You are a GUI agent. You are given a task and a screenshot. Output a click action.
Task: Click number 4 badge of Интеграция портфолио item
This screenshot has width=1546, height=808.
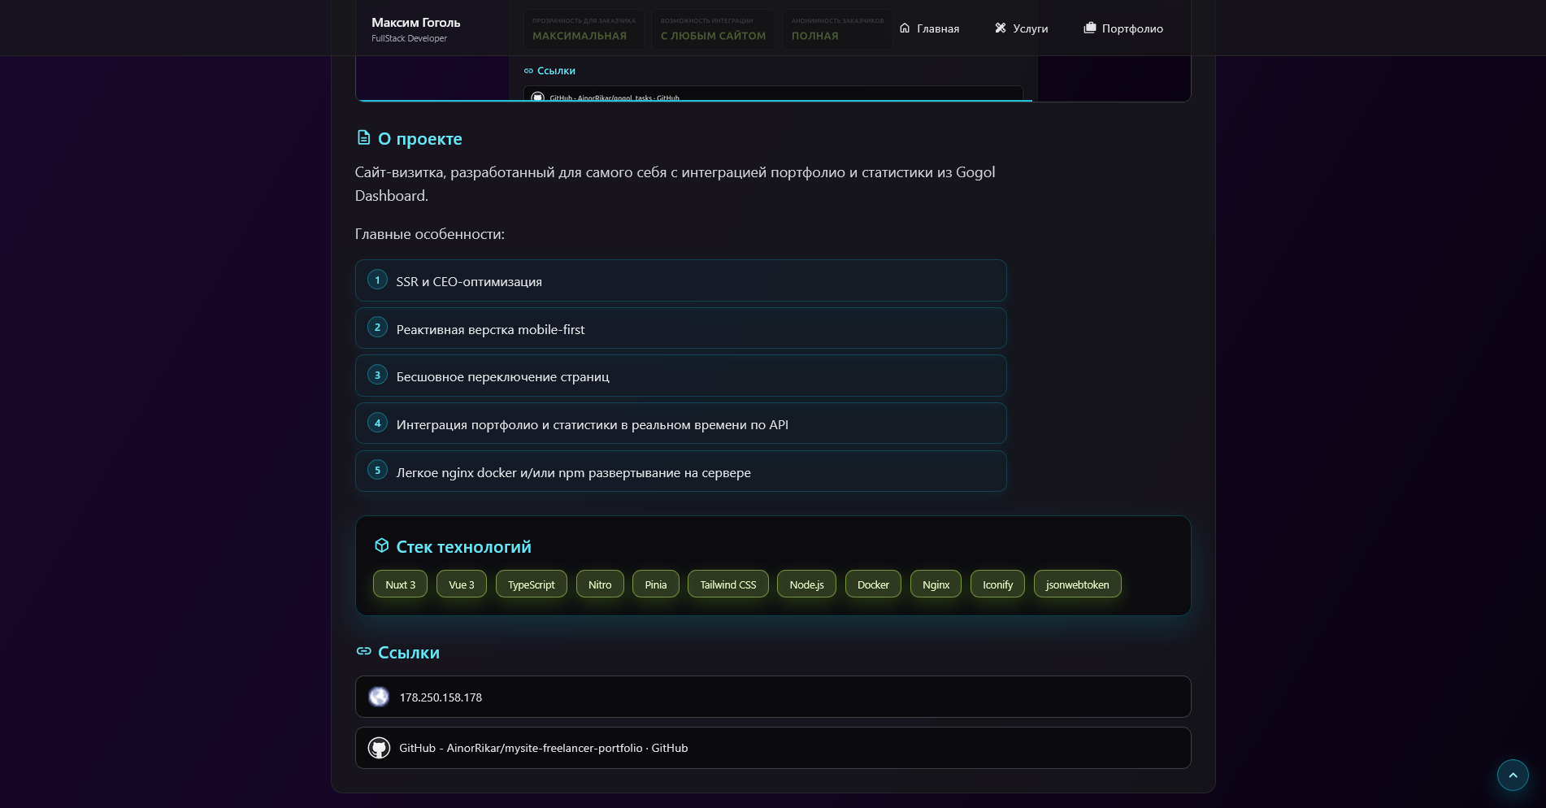pos(377,423)
